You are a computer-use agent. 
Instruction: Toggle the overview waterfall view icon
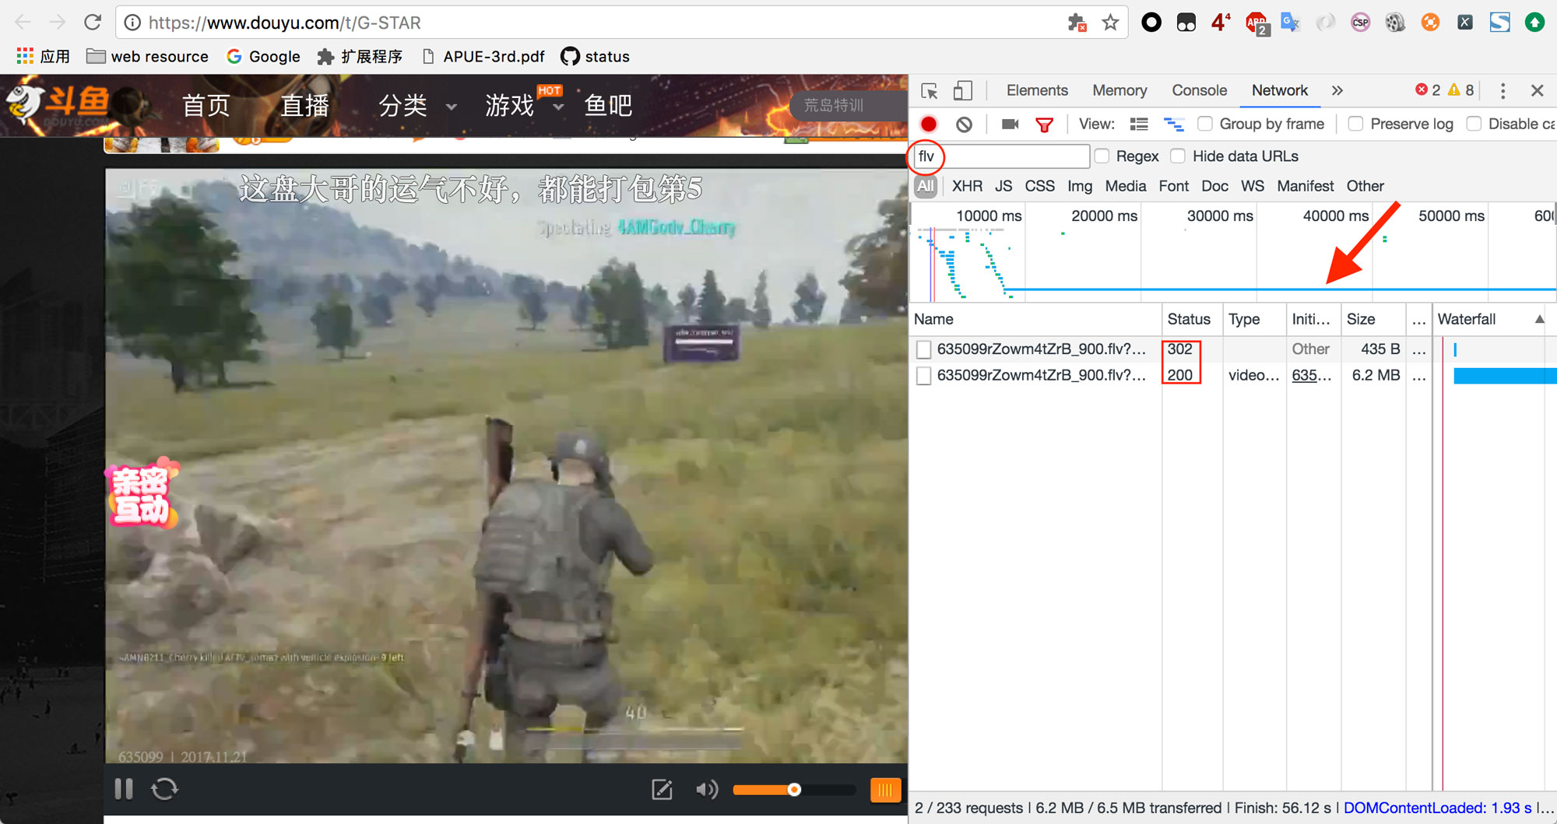(x=1173, y=124)
